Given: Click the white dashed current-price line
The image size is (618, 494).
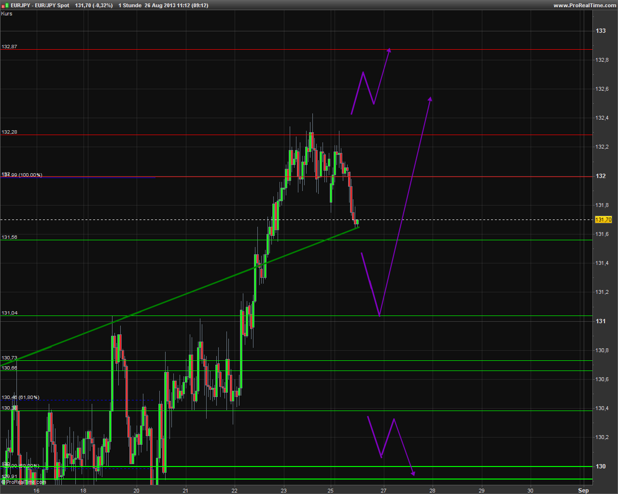Looking at the screenshot, I should (x=295, y=220).
